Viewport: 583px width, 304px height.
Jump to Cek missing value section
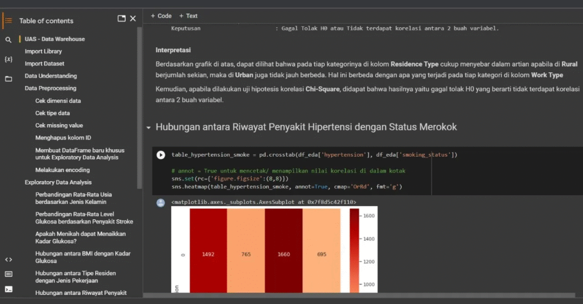59,125
